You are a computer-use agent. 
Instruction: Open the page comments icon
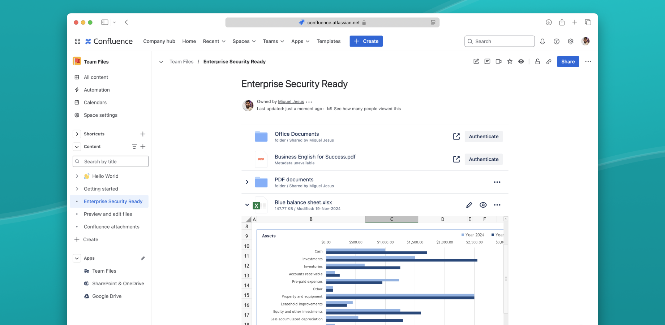tap(487, 61)
